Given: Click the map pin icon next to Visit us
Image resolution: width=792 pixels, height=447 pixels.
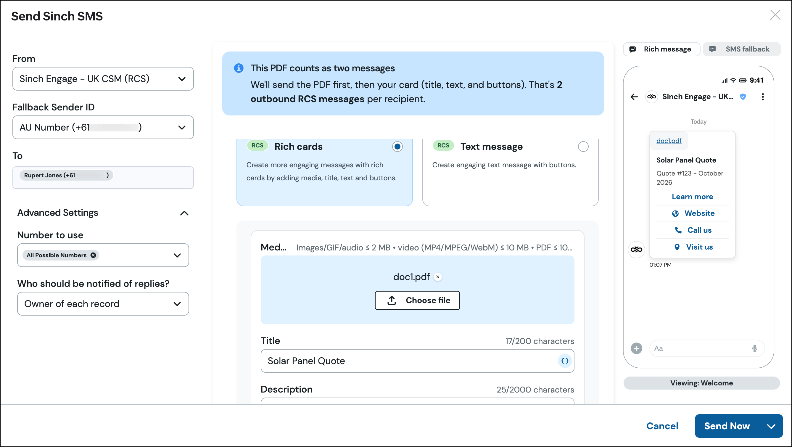Looking at the screenshot, I should click(677, 247).
